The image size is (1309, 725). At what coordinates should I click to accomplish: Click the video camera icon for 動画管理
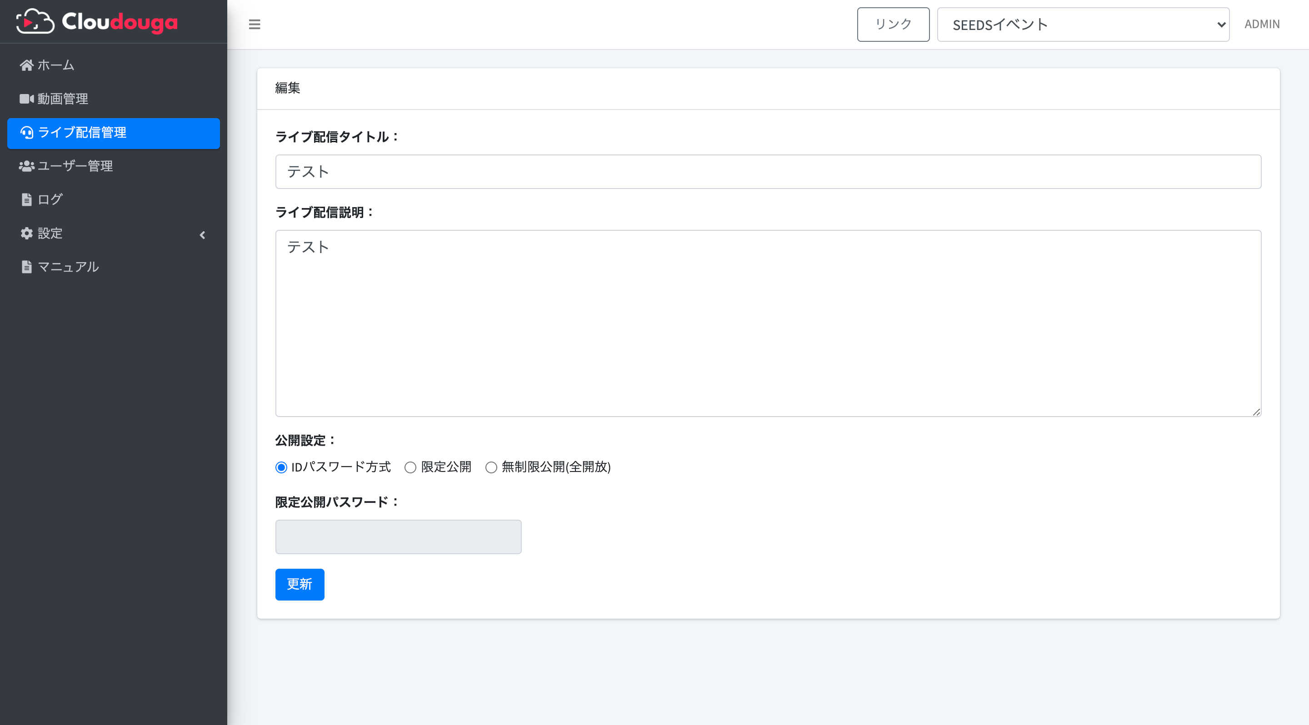tap(26, 99)
